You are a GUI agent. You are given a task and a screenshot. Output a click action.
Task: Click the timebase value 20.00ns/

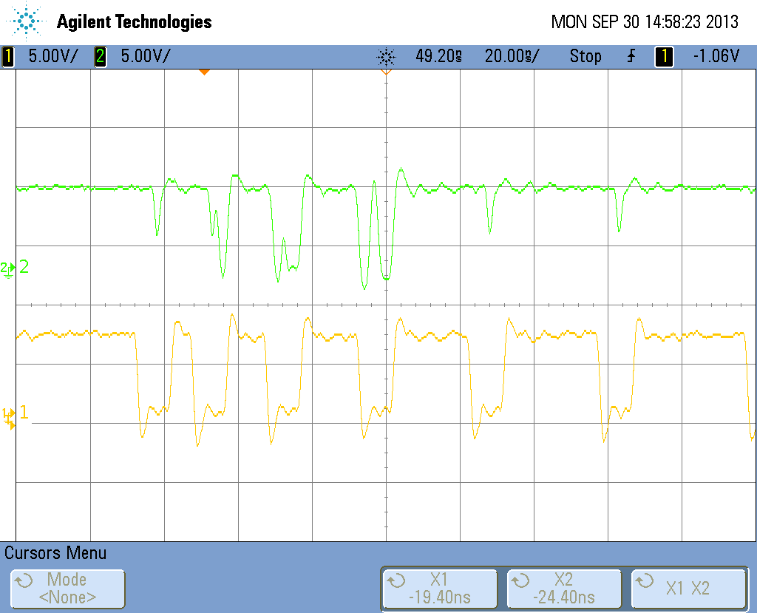click(x=512, y=56)
